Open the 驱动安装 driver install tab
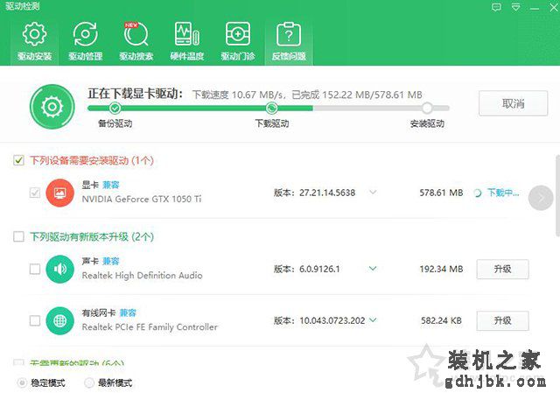The width and height of the screenshot is (560, 393). pyautogui.click(x=35, y=42)
